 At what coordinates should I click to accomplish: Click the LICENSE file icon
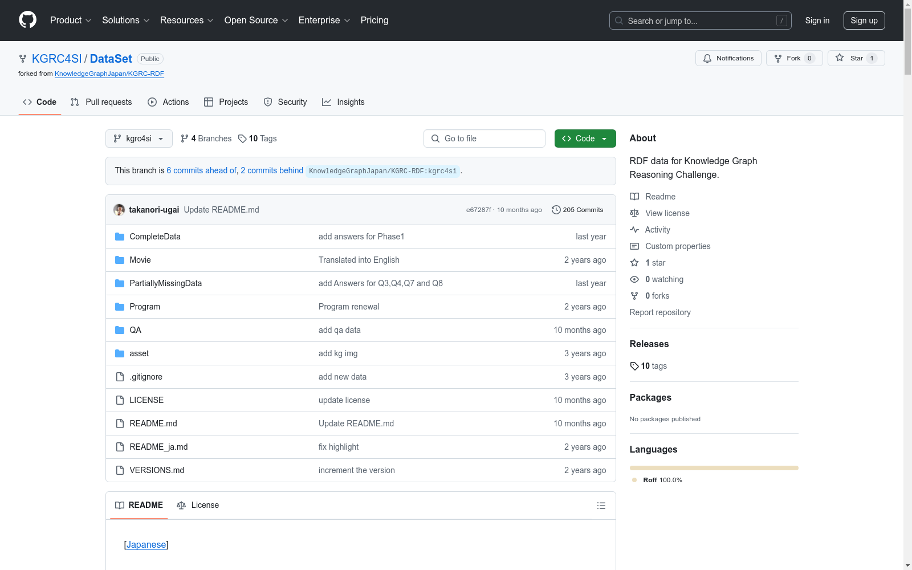[120, 400]
